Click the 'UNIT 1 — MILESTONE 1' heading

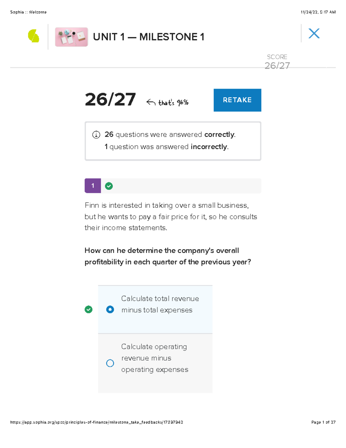point(148,37)
